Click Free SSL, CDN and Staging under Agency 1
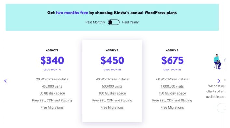Viewport: 230px width, 128px height. (52, 101)
